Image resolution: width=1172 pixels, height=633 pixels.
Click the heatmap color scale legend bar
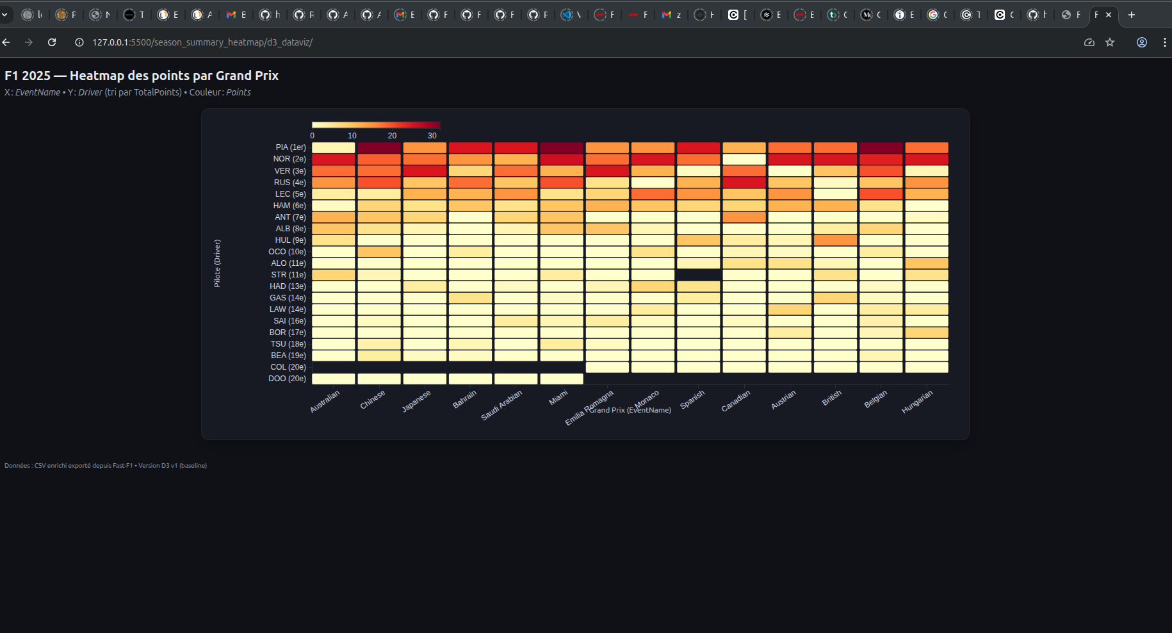376,125
